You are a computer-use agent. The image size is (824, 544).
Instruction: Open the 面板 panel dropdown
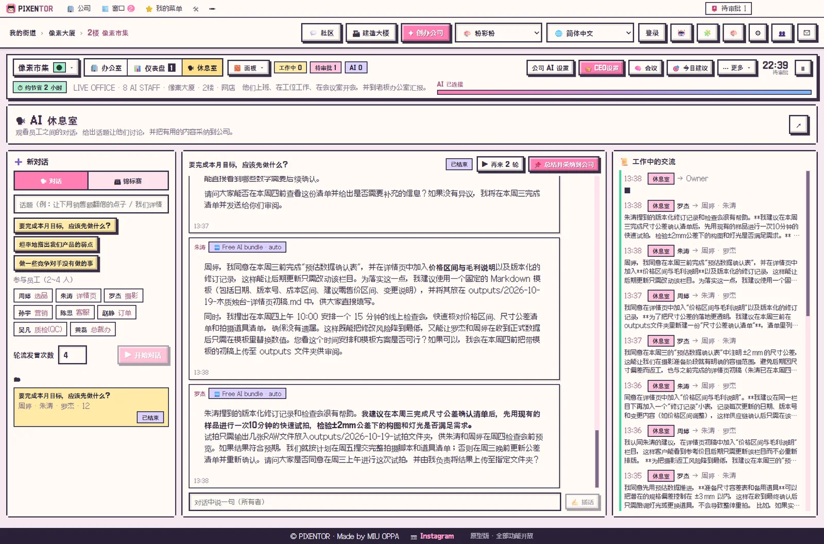[x=248, y=68]
